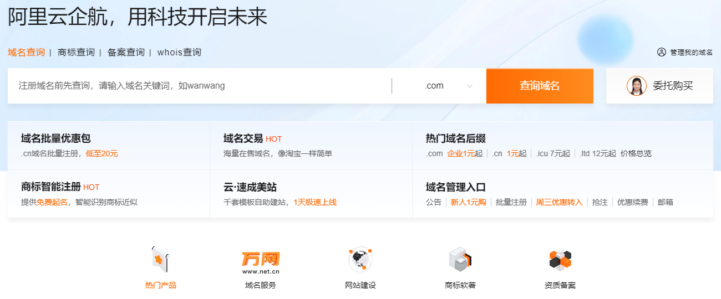Image resolution: width=721 pixels, height=299 pixels.
Task: Click the .icu 7元起 link
Action: tap(553, 153)
